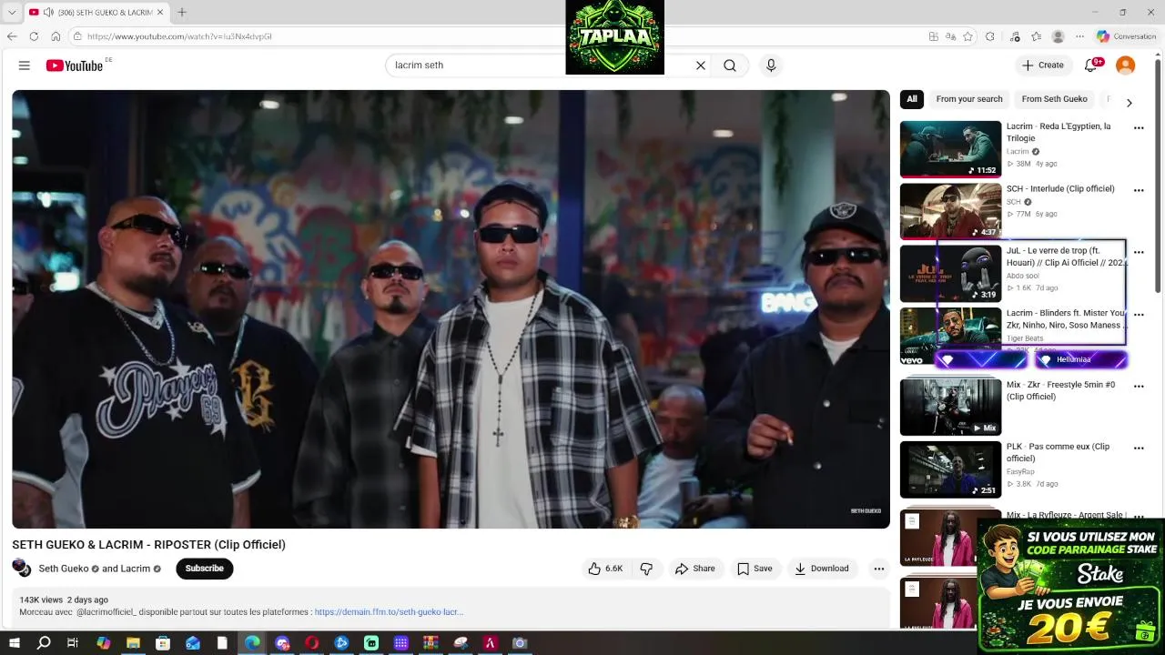Click the browser address bar URL
This screenshot has height=655, width=1165.
point(179,36)
